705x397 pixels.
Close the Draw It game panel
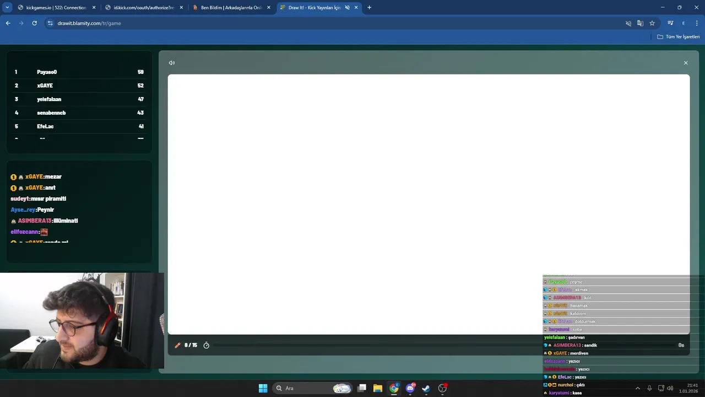(686, 63)
